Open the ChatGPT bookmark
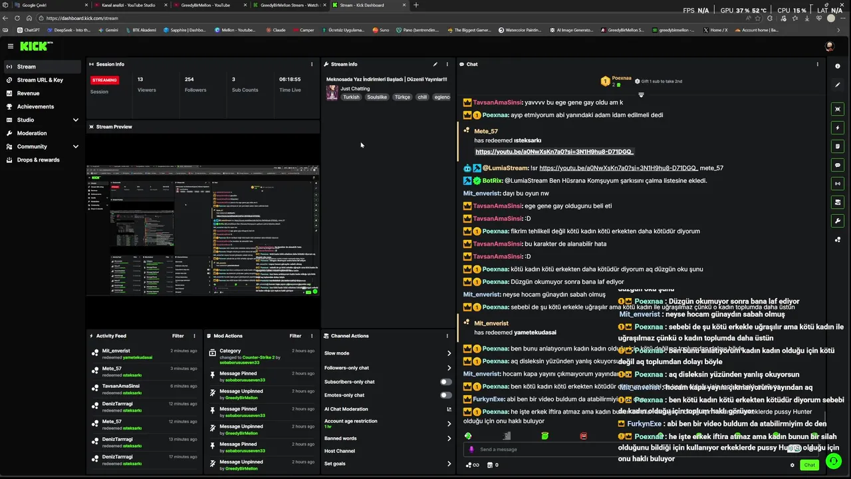The height and width of the screenshot is (479, 851). coord(29,30)
